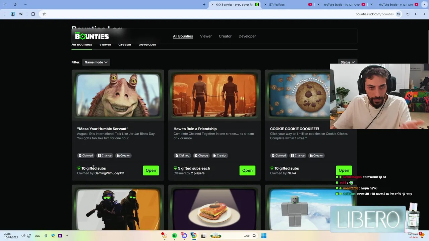Click the Cookie Clicker bounty thumbnail
This screenshot has width=429, height=241.
(300, 95)
